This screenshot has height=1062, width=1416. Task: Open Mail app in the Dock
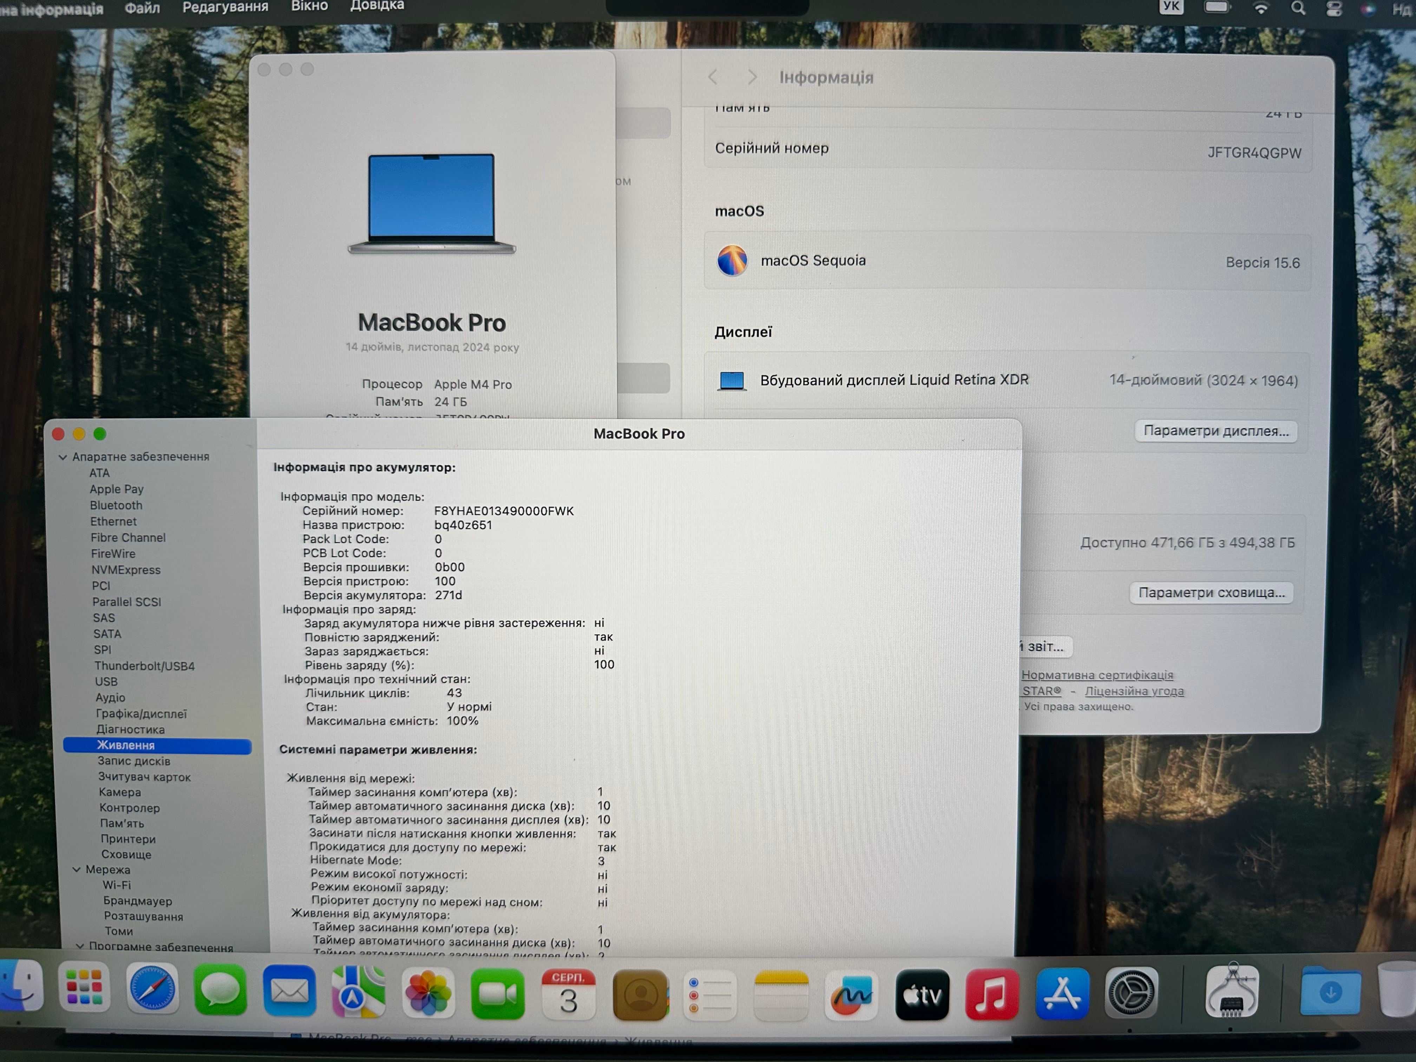289,991
